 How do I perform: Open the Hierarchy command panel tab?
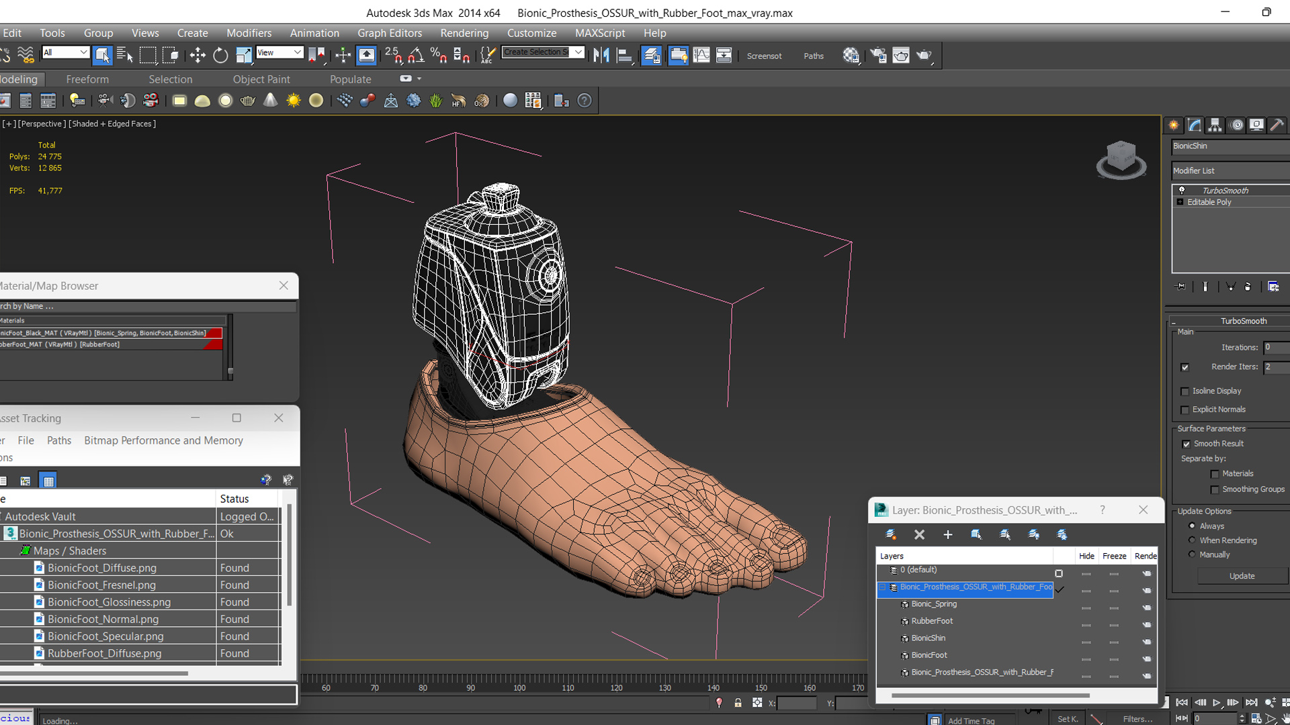[x=1215, y=125]
